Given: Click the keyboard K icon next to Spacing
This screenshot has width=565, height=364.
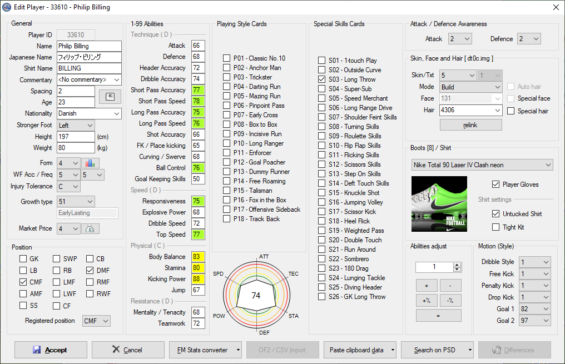Looking at the screenshot, I should [x=110, y=97].
